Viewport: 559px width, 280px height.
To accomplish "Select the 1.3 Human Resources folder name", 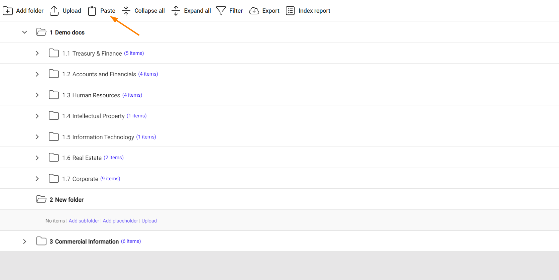I will point(91,95).
